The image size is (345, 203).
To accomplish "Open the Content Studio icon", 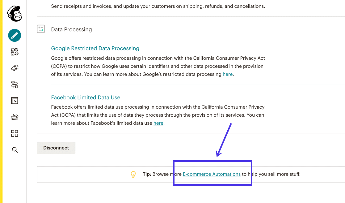I will pos(15,117).
